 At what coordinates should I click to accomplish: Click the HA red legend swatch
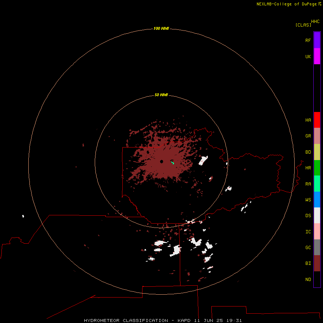[x=317, y=120]
